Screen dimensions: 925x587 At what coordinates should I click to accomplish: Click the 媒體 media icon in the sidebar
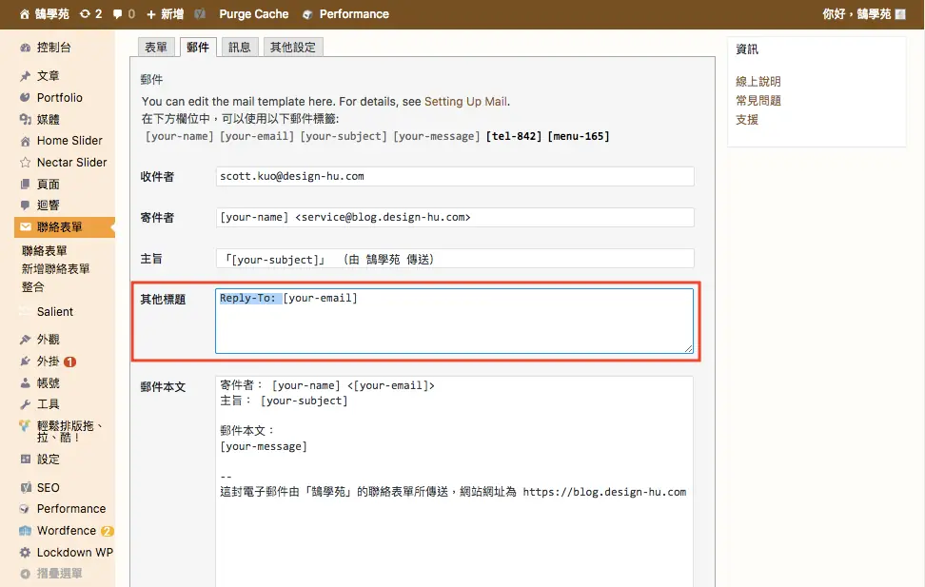25,119
